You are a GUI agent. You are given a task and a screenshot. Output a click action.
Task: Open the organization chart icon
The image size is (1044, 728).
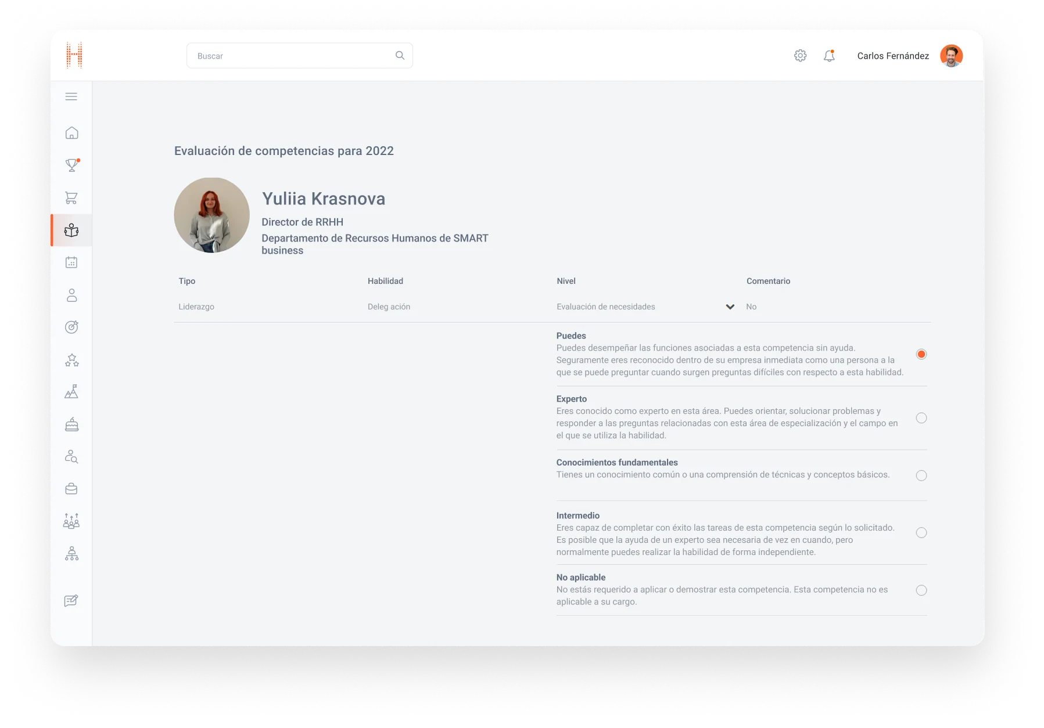(71, 553)
